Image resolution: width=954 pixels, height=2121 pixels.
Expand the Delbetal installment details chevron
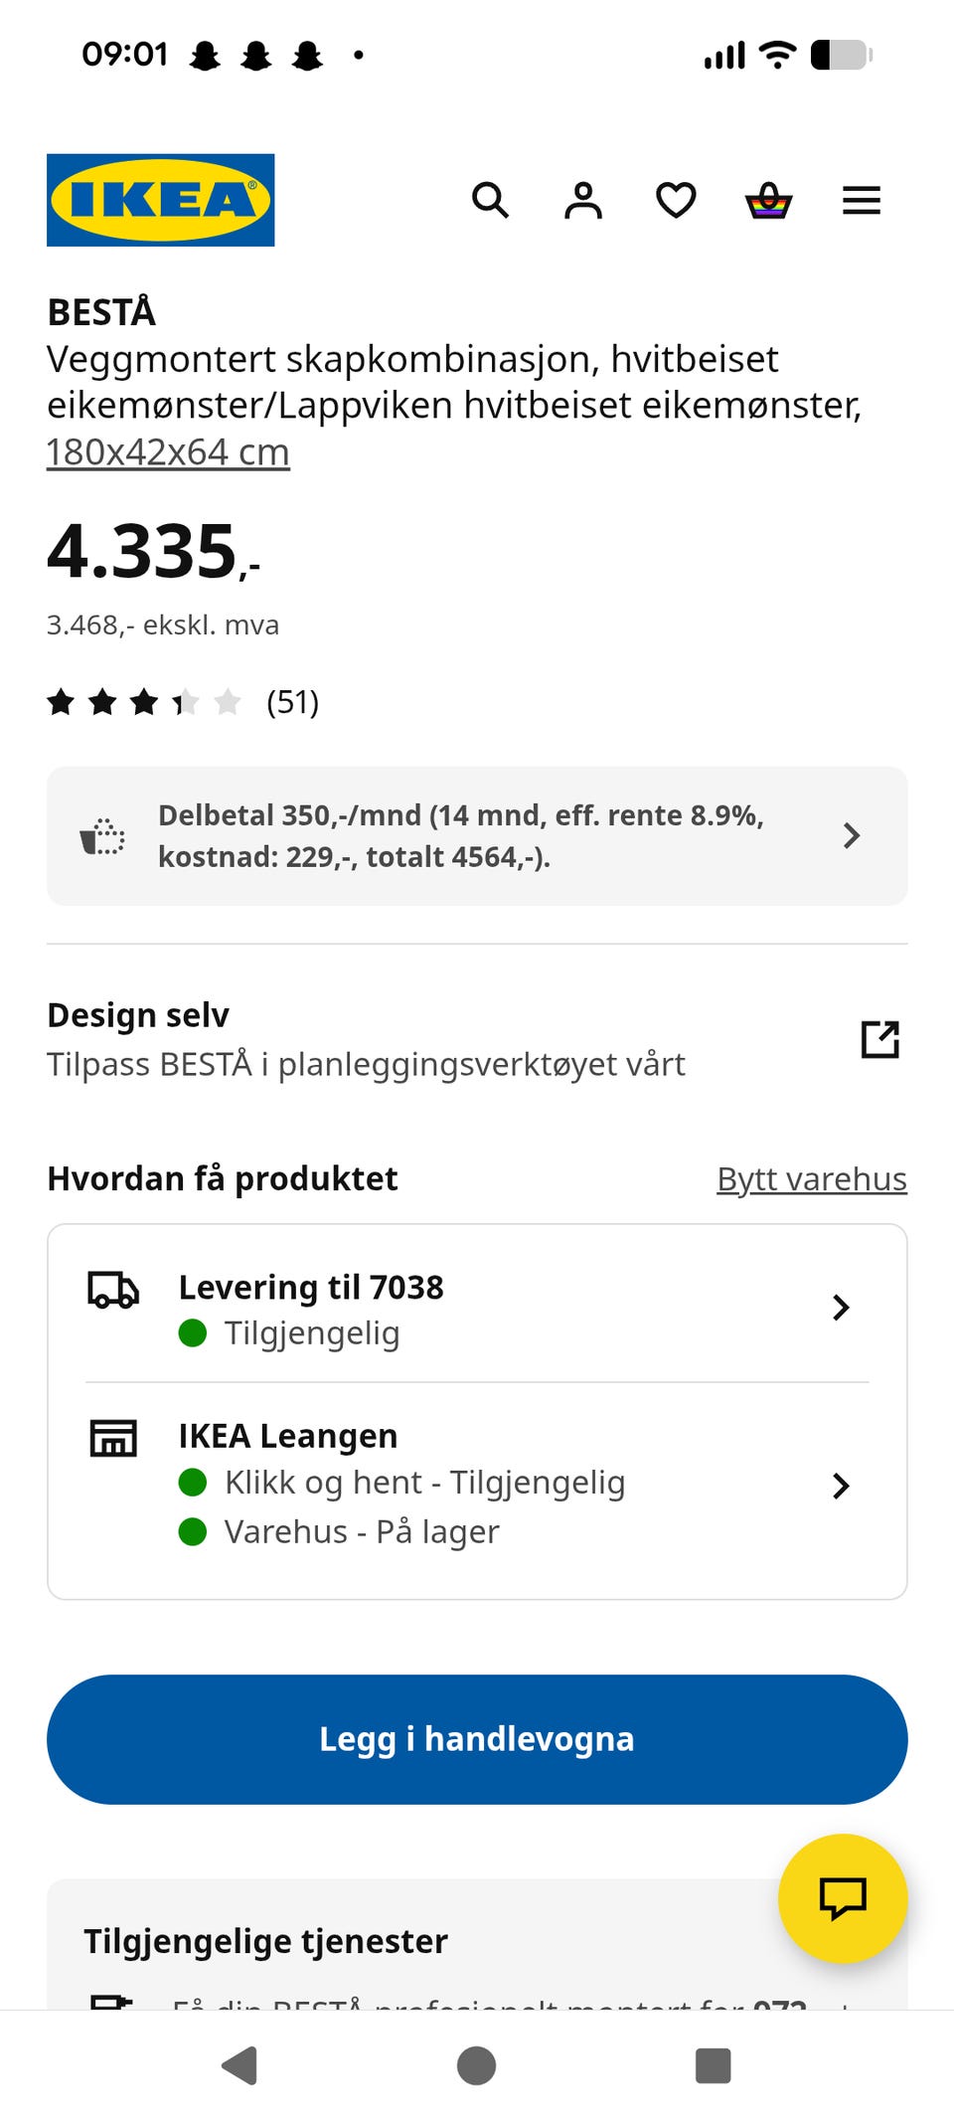(x=851, y=835)
